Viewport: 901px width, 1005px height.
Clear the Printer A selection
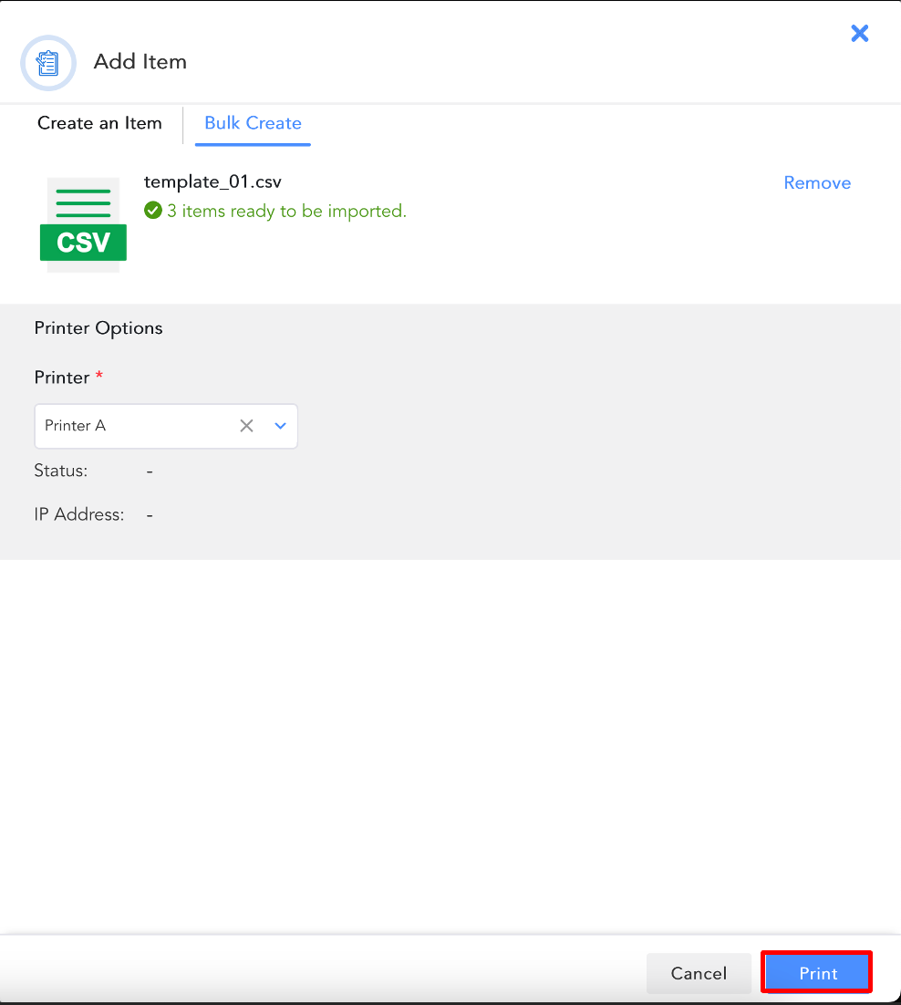pyautogui.click(x=247, y=426)
